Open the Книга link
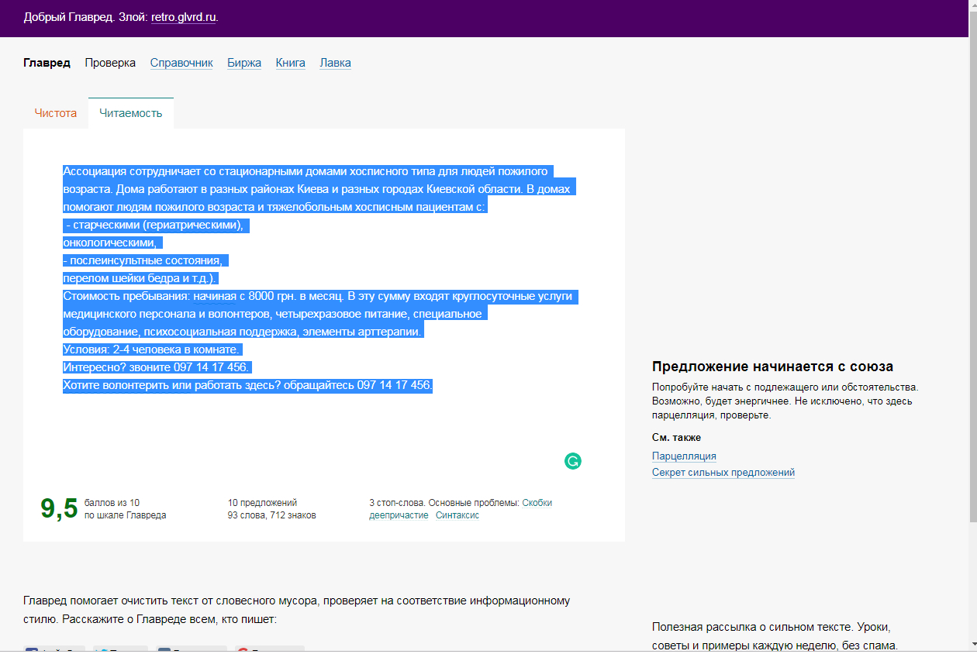977x654 pixels. [291, 63]
